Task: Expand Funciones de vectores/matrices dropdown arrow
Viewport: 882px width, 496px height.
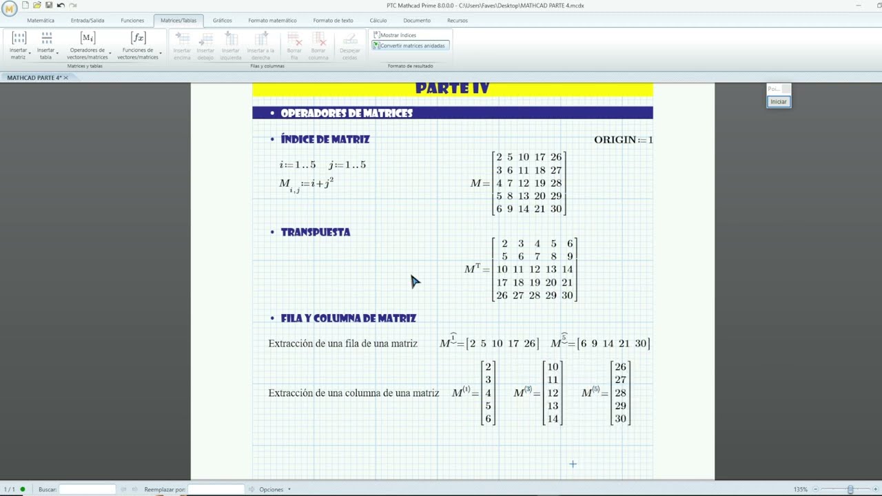Action: coord(161,53)
